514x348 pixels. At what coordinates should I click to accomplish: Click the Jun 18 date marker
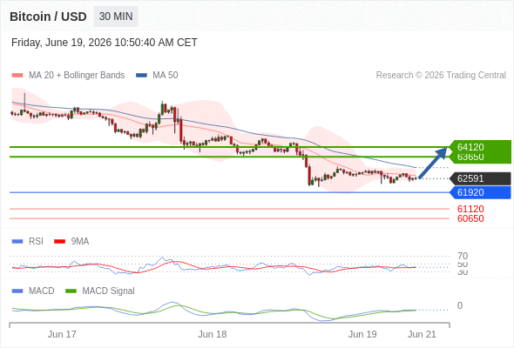212,334
